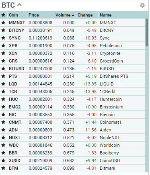
Task: Click the BTC market title
Action: pyautogui.click(x=8, y=5)
